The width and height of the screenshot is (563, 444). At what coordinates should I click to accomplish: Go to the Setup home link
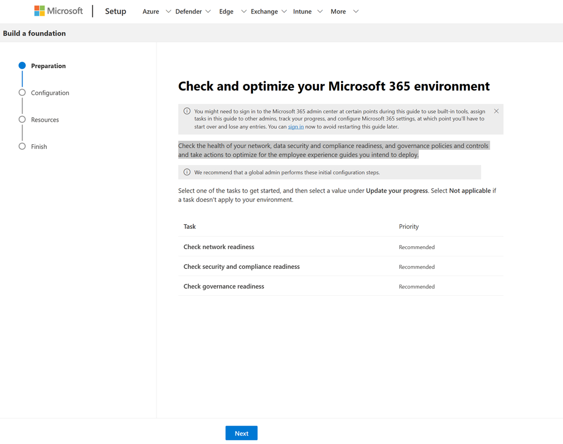pyautogui.click(x=116, y=11)
